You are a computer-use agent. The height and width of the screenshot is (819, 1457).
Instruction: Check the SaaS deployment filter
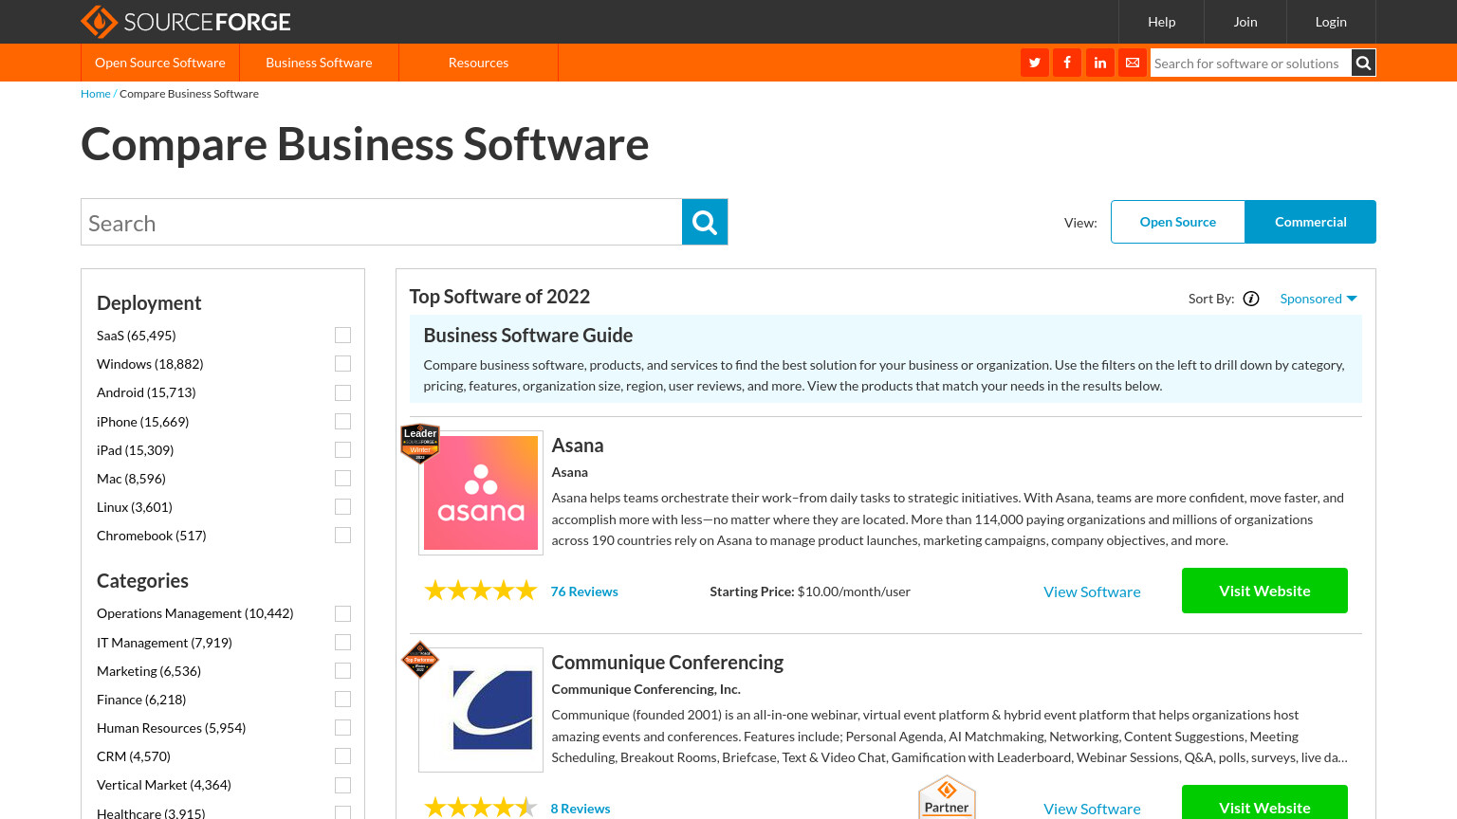pos(342,336)
